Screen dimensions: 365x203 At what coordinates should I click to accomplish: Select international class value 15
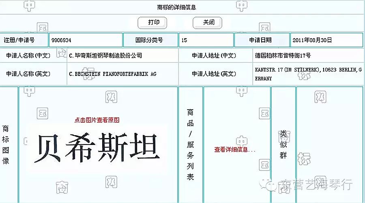[x=184, y=40]
